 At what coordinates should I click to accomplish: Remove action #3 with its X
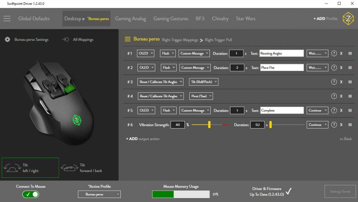[341, 82]
